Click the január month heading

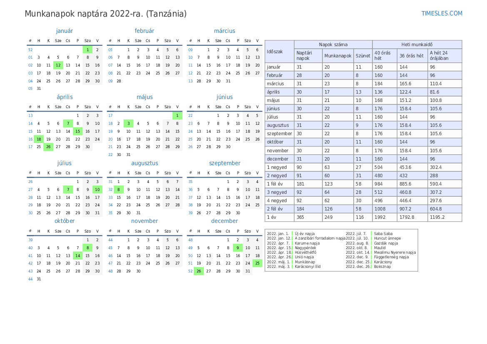point(65,31)
